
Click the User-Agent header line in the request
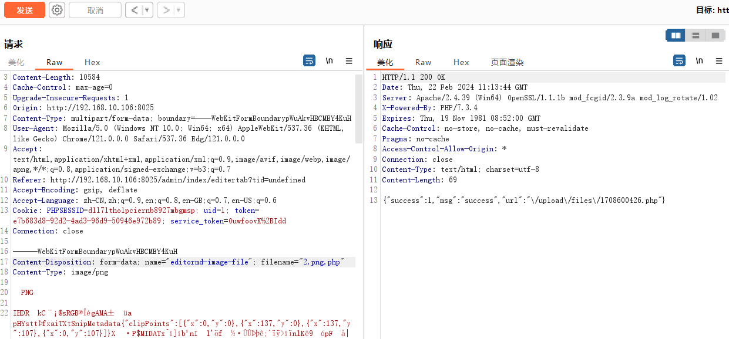[178, 134]
